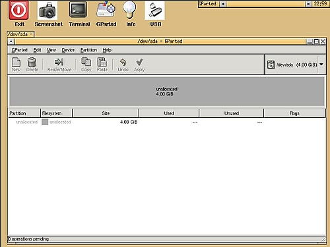Click the Copy toolbar icon
This screenshot has width=330, height=247.
(x=86, y=62)
